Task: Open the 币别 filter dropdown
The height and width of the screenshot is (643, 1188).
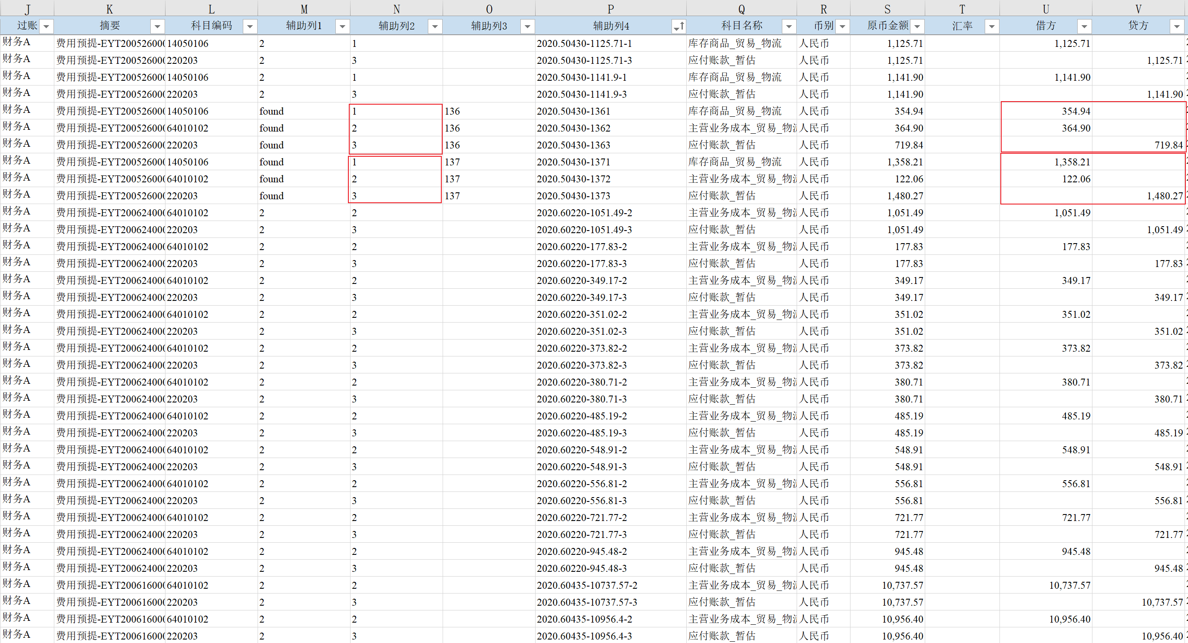Action: coord(842,26)
